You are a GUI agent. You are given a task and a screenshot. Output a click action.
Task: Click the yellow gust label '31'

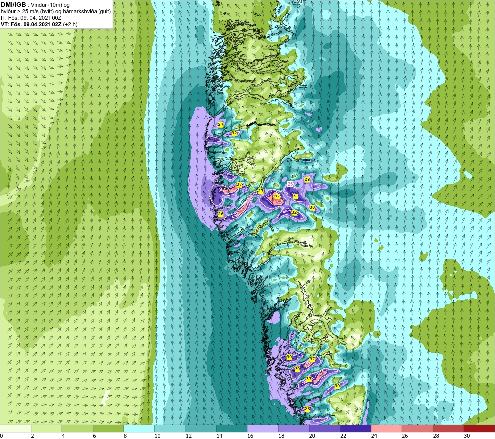pos(295,196)
